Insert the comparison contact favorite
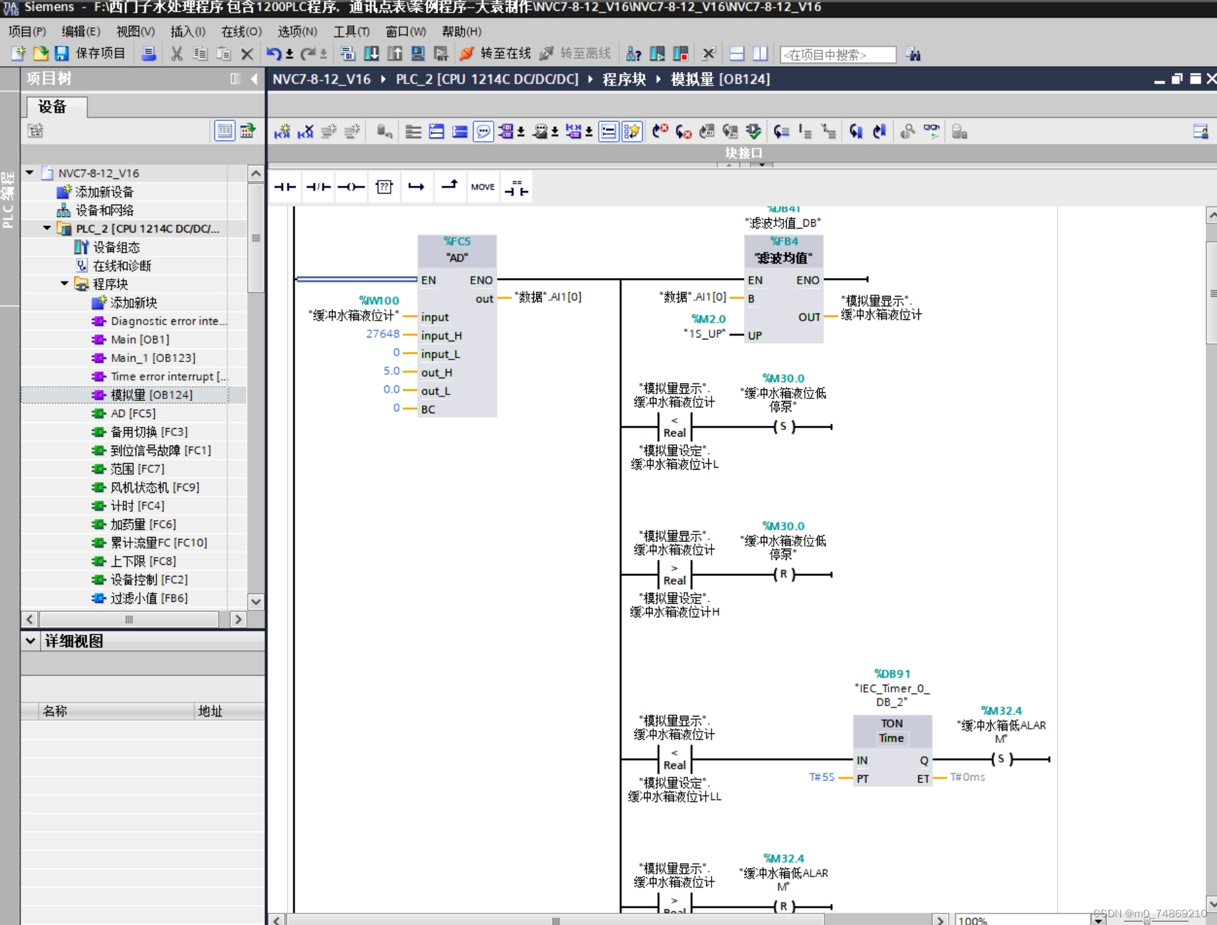This screenshot has width=1217, height=925. tap(516, 187)
